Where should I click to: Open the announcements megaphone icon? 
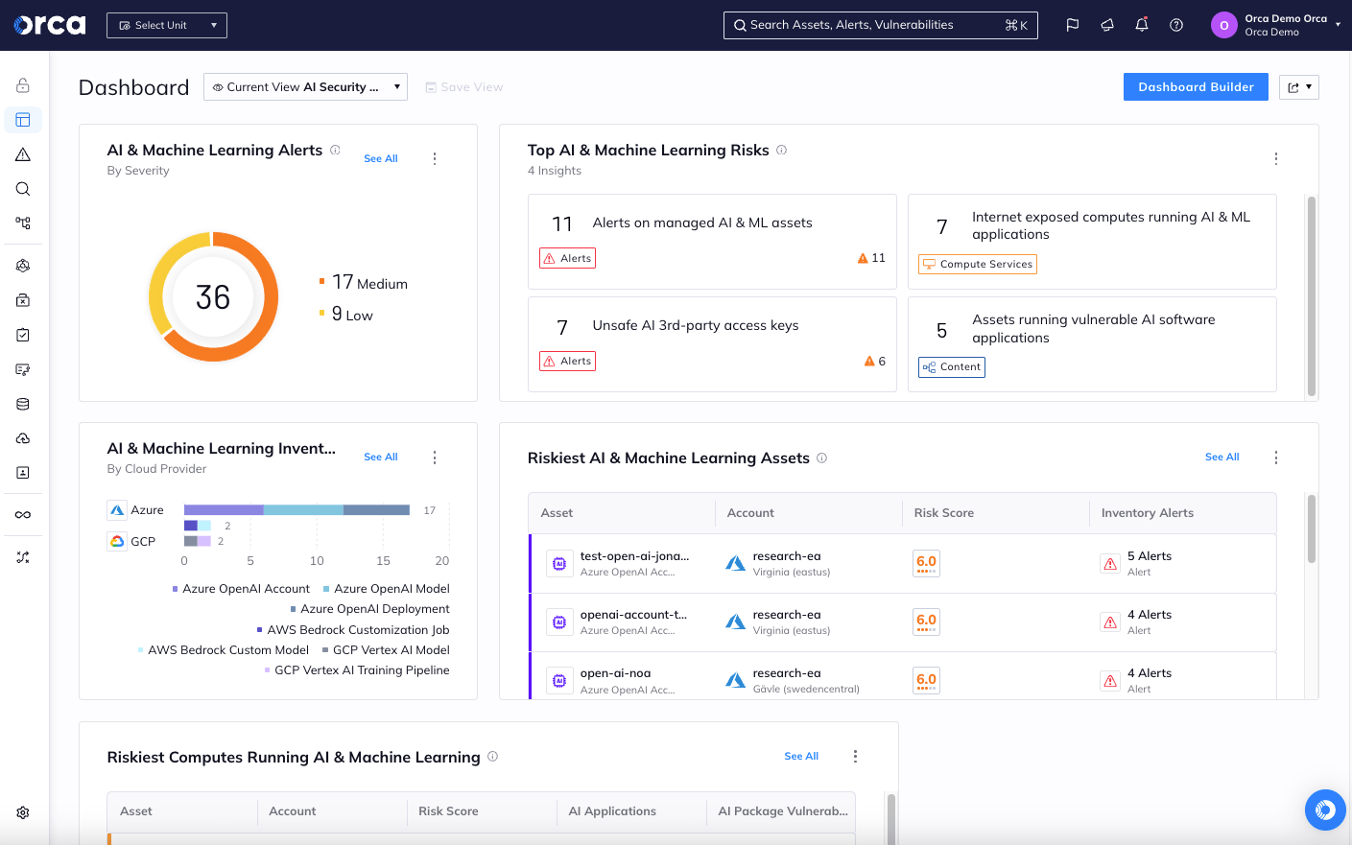click(x=1106, y=25)
